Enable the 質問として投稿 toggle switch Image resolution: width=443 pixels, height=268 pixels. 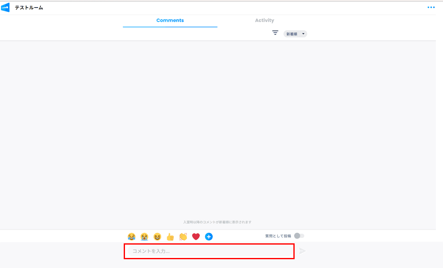(299, 236)
